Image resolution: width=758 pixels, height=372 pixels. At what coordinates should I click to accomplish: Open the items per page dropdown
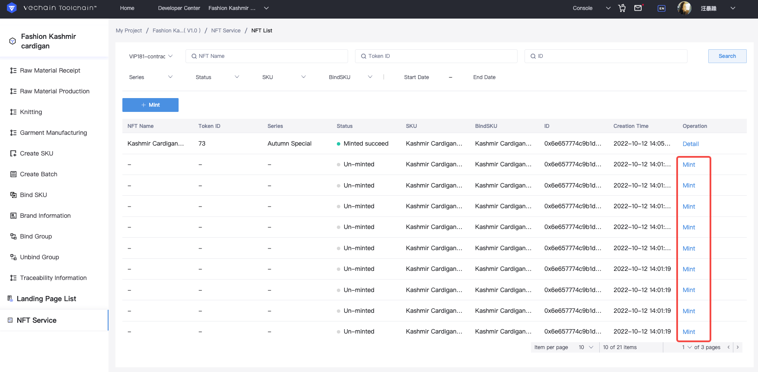[x=586, y=347]
